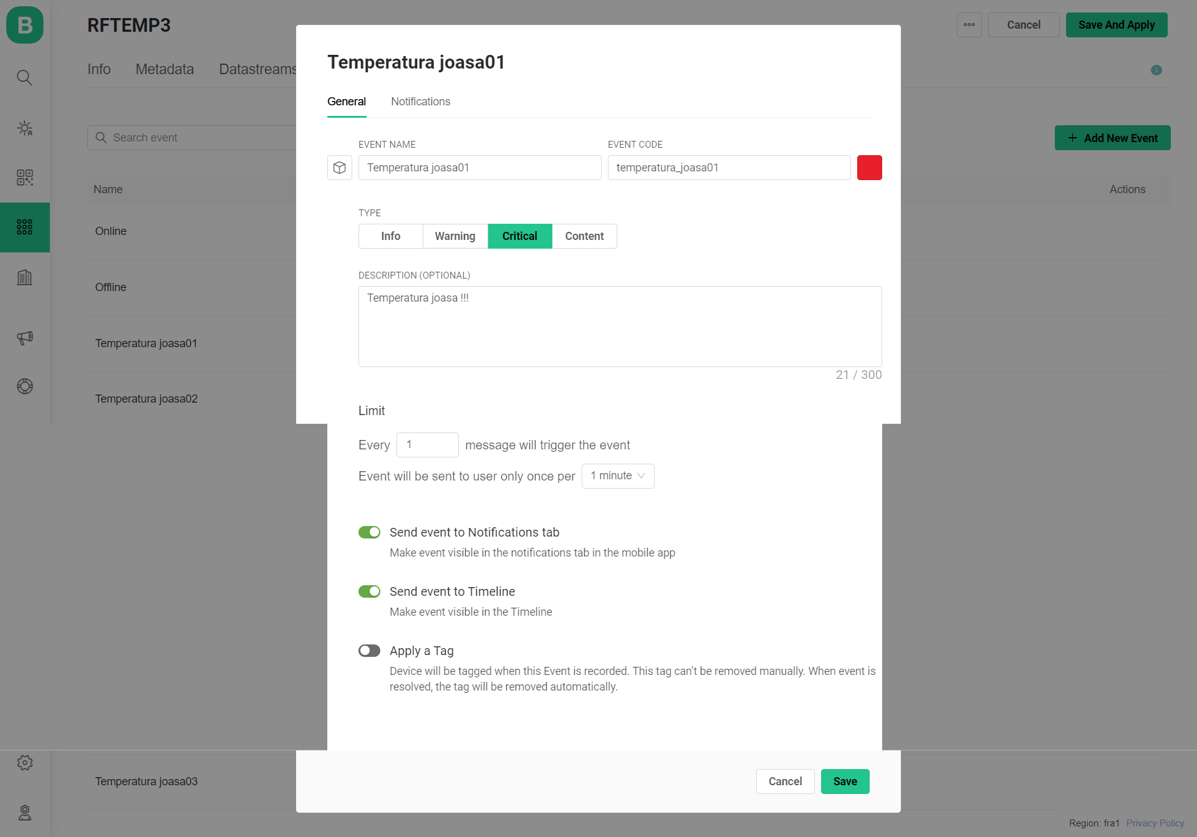The image size is (1197, 837).
Task: Select the Content event type
Action: point(585,236)
